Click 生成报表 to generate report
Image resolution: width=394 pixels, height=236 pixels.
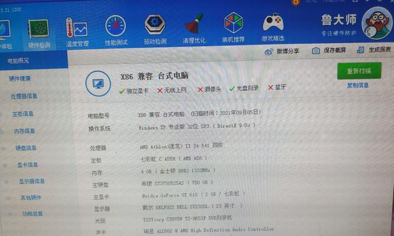coord(374,50)
